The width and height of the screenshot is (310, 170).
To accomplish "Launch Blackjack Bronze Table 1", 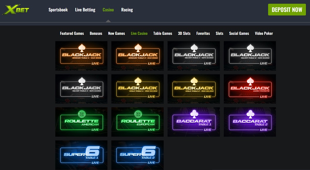I will click(x=81, y=56).
